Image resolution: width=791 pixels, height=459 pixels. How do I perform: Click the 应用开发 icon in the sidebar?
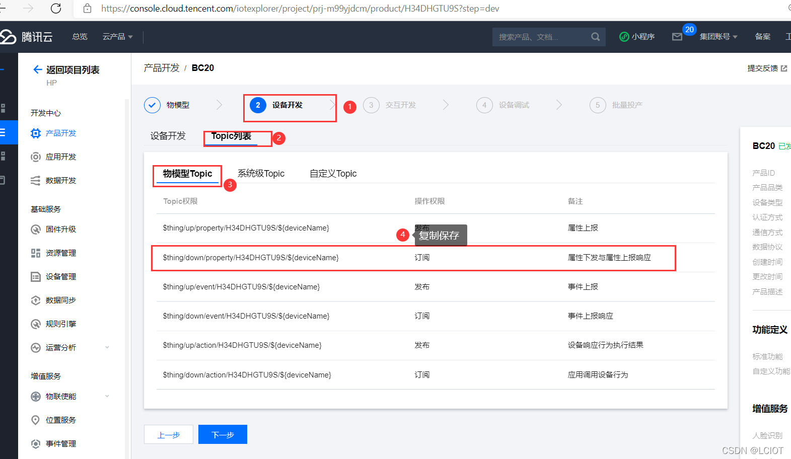point(36,157)
